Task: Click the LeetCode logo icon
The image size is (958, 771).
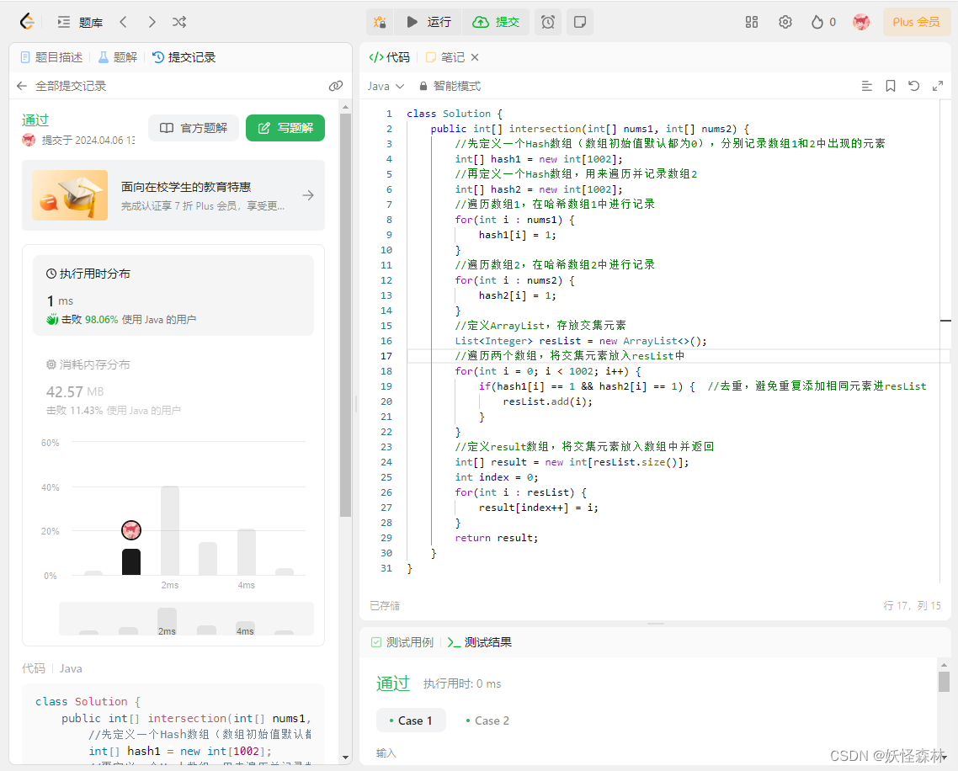Action: (x=27, y=22)
